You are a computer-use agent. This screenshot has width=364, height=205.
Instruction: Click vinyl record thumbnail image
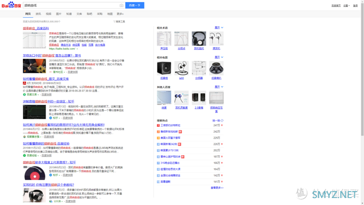pos(34,173)
